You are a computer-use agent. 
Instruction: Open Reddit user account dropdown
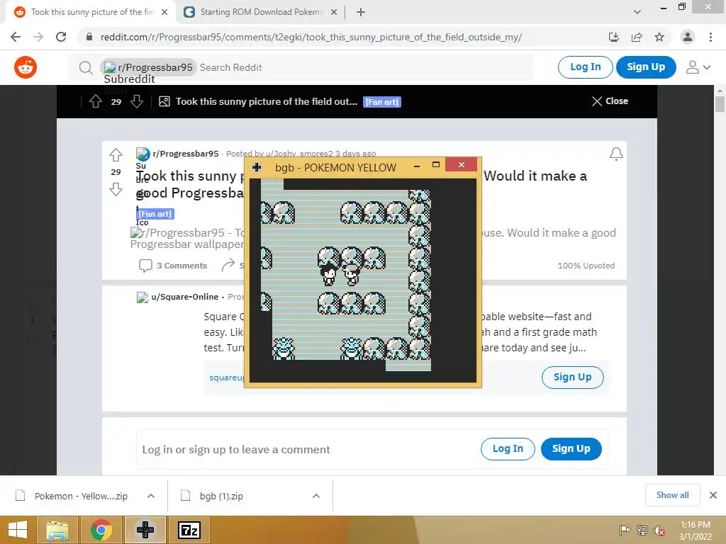click(698, 67)
